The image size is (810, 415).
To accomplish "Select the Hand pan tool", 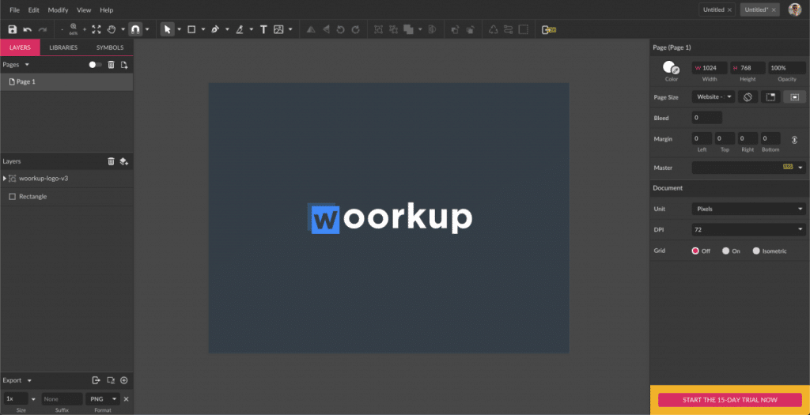I will click(x=112, y=29).
